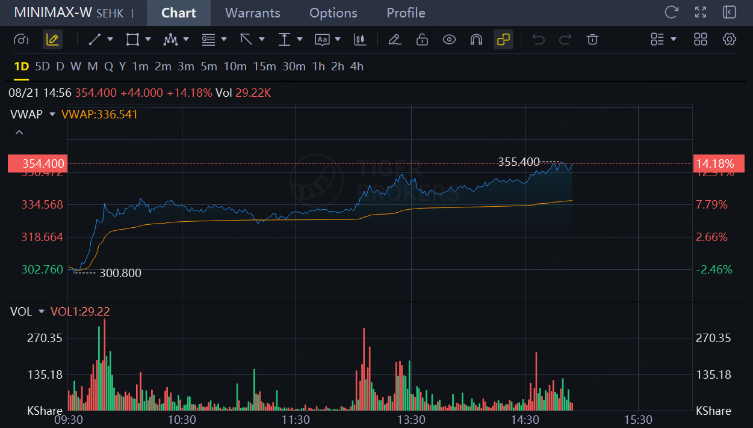753x428 pixels.
Task: Refresh the chart data
Action: [671, 12]
